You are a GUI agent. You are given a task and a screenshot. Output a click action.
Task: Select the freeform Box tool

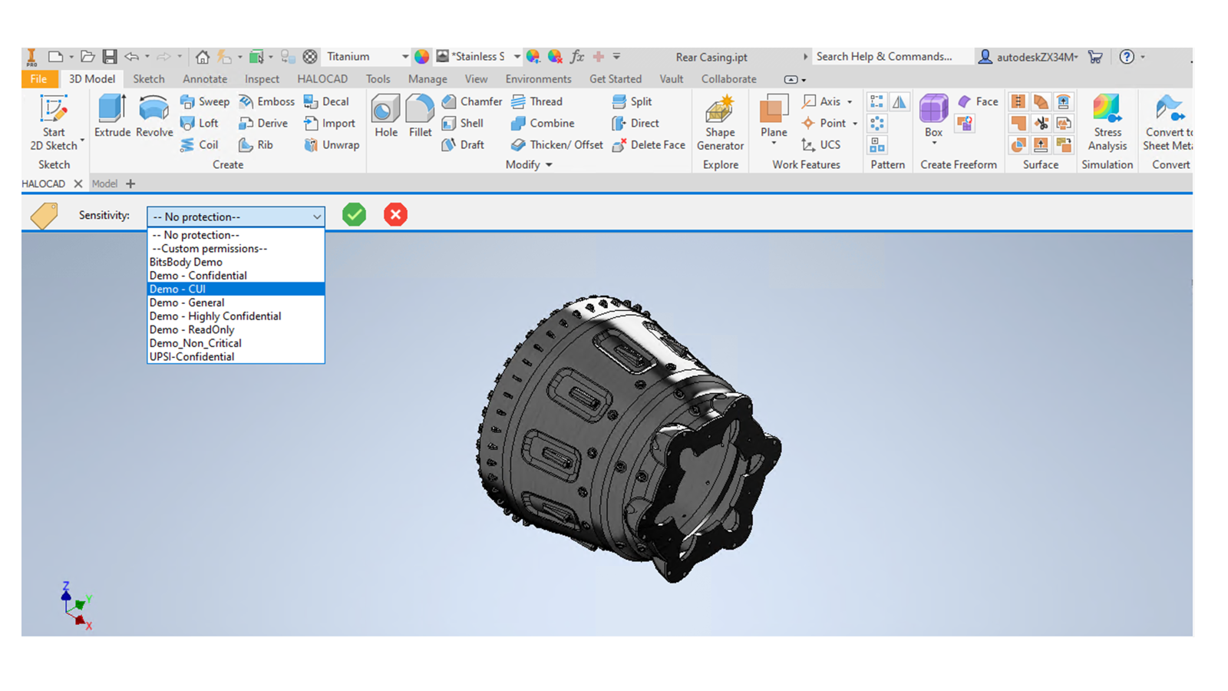[x=933, y=119]
